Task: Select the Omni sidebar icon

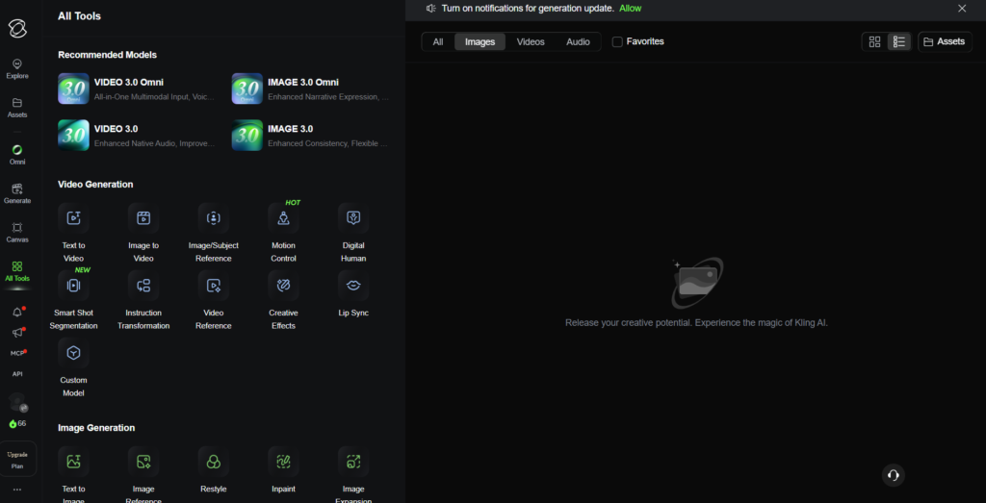Action: 17,155
